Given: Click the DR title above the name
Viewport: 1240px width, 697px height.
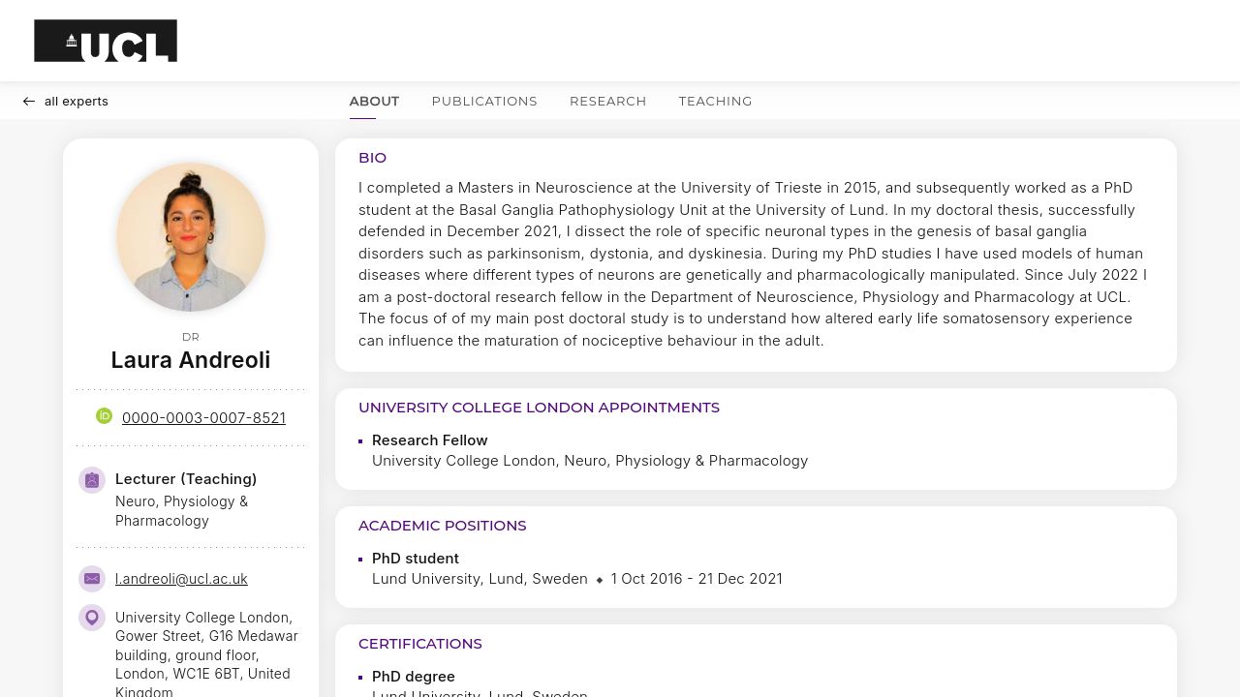Looking at the screenshot, I should (x=191, y=337).
